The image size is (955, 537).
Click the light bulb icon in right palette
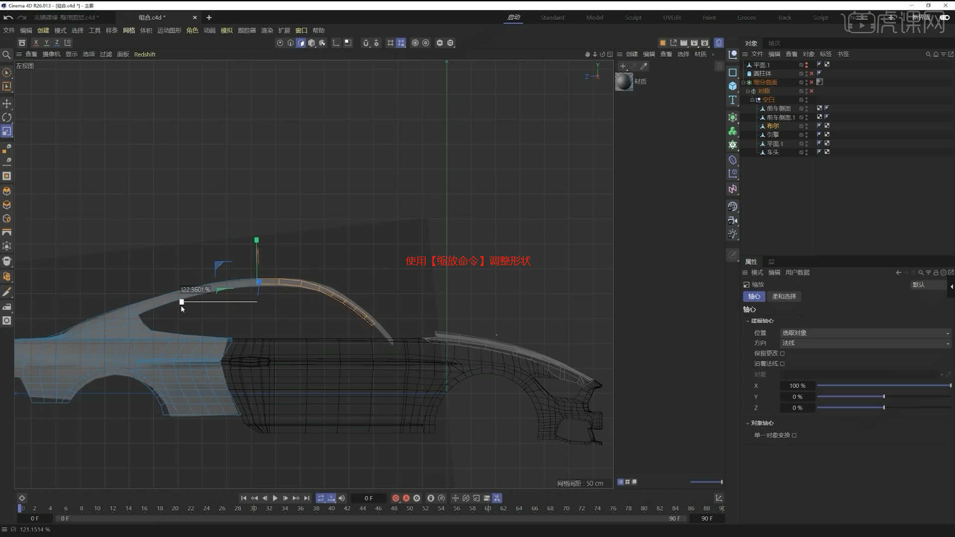(733, 234)
